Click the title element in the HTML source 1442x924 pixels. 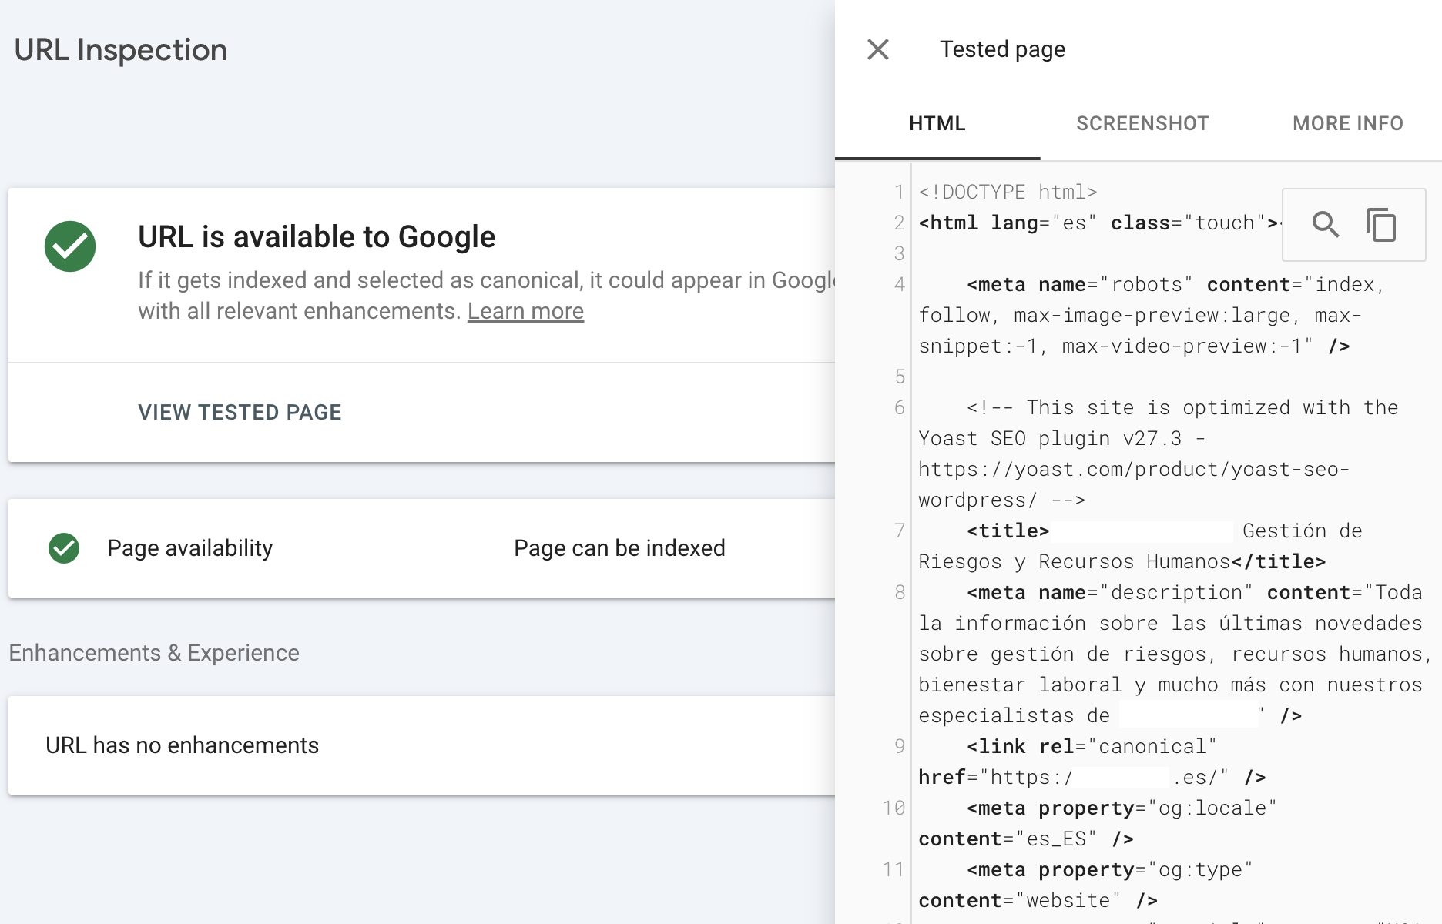pyautogui.click(x=1007, y=530)
